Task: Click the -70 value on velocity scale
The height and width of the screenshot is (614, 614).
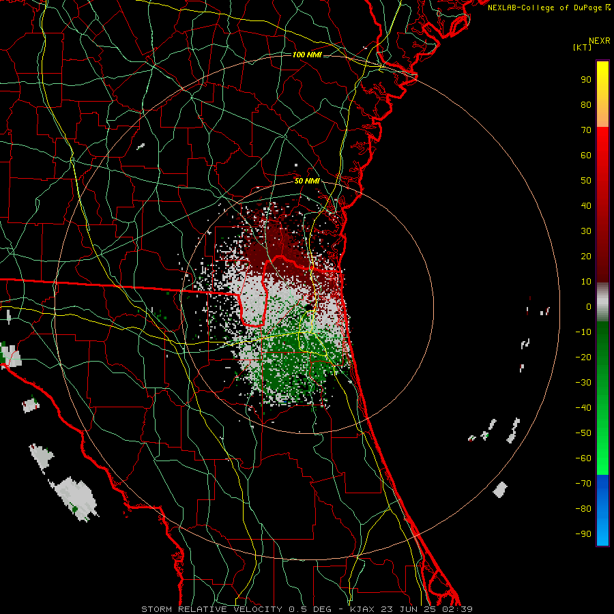Action: point(583,484)
